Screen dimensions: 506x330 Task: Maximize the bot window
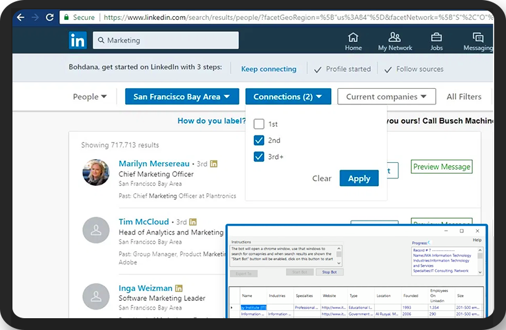(x=461, y=231)
